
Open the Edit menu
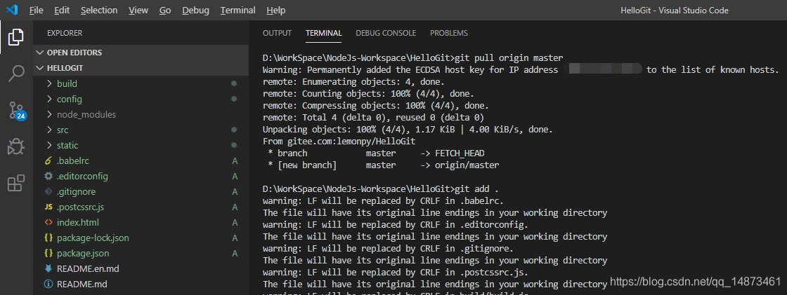coord(62,10)
